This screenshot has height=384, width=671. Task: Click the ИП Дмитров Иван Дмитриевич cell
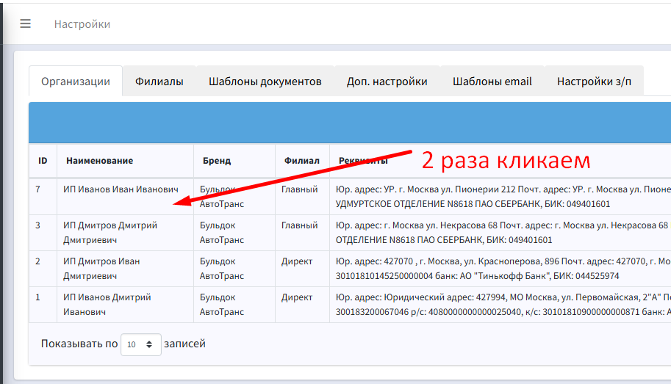coord(101,269)
